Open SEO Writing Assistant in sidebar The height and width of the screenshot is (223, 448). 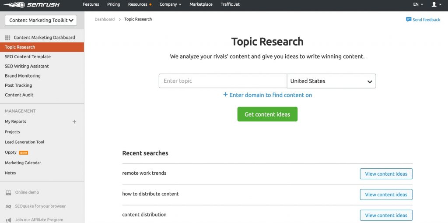27,66
